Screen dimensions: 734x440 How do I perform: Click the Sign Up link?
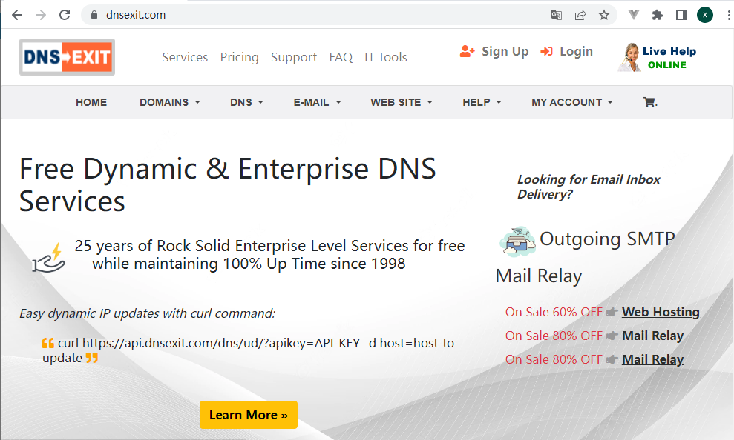click(x=505, y=51)
